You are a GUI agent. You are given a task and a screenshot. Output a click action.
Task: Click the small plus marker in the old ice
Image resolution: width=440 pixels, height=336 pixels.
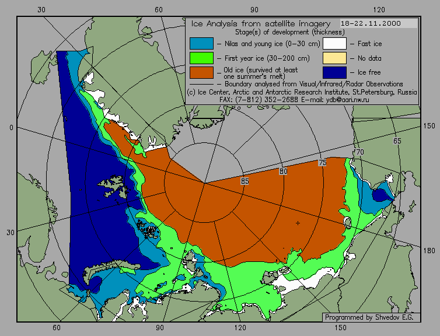point(298,223)
